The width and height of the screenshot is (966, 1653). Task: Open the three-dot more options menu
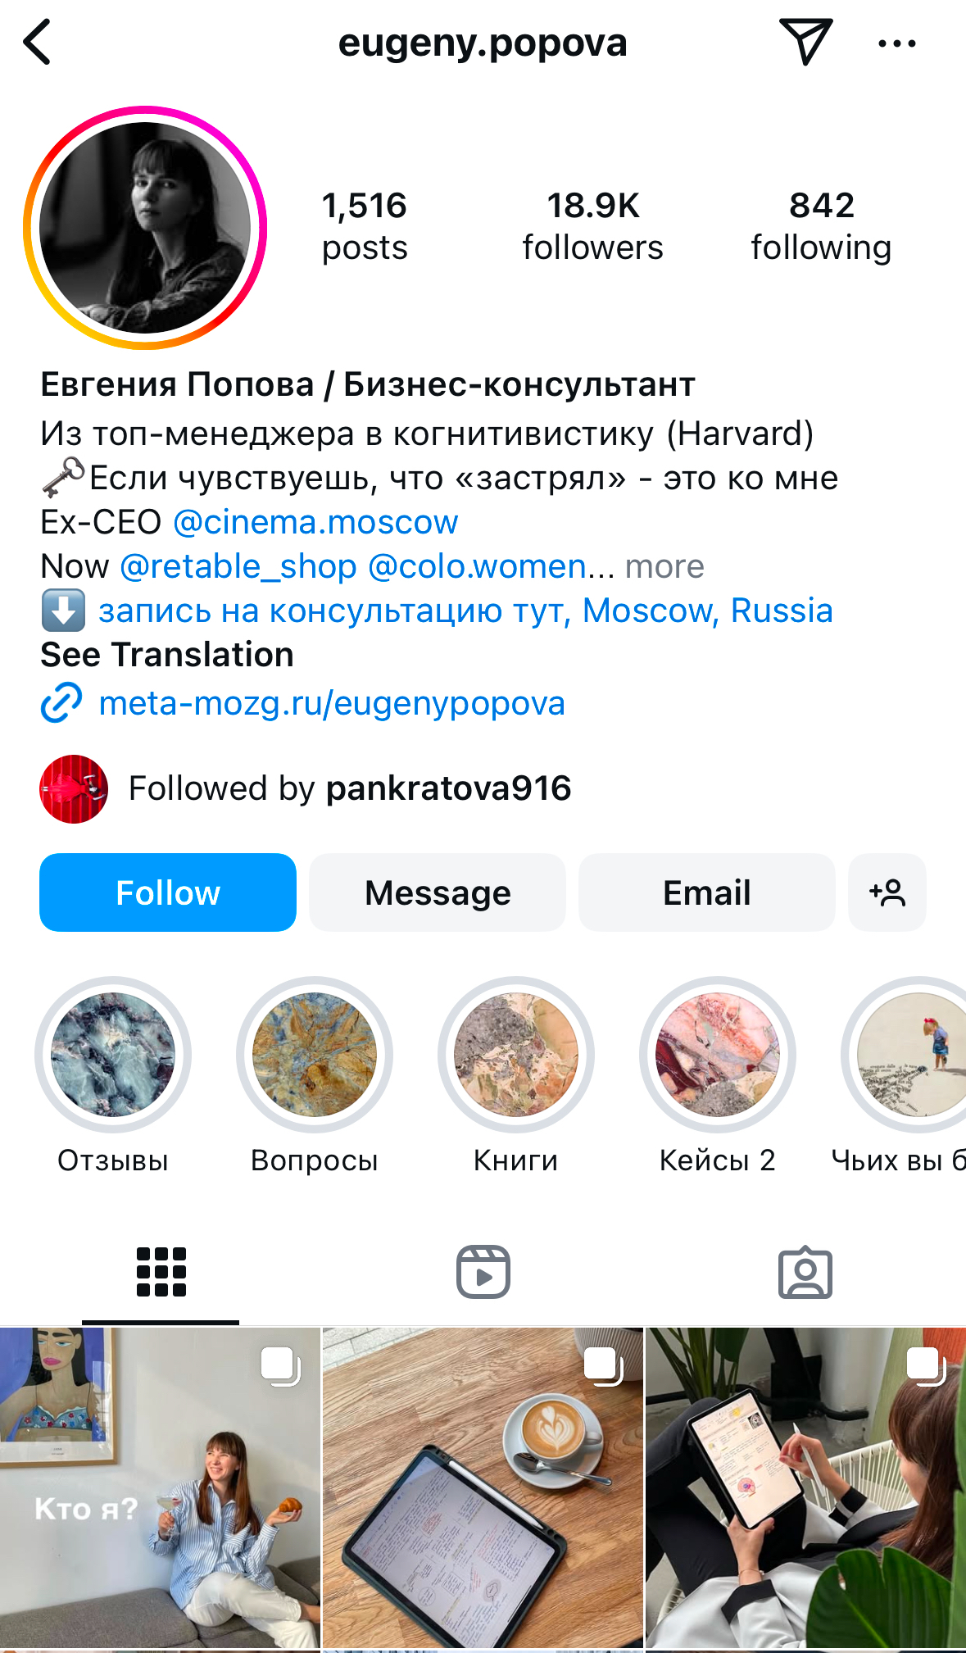coord(896,43)
